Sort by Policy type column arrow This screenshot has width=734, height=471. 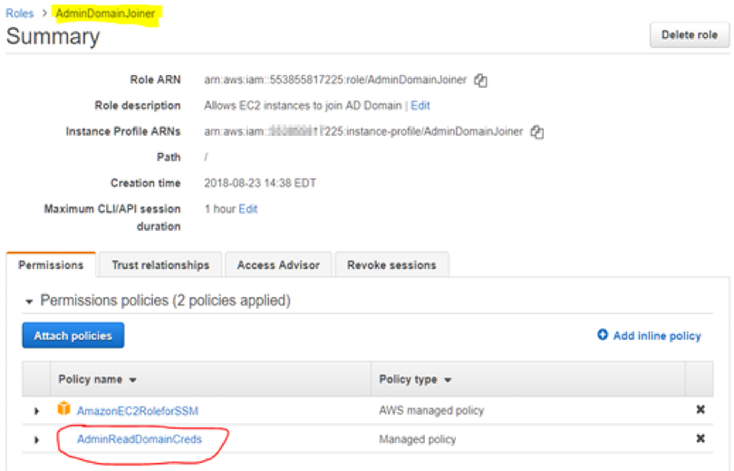(x=448, y=380)
